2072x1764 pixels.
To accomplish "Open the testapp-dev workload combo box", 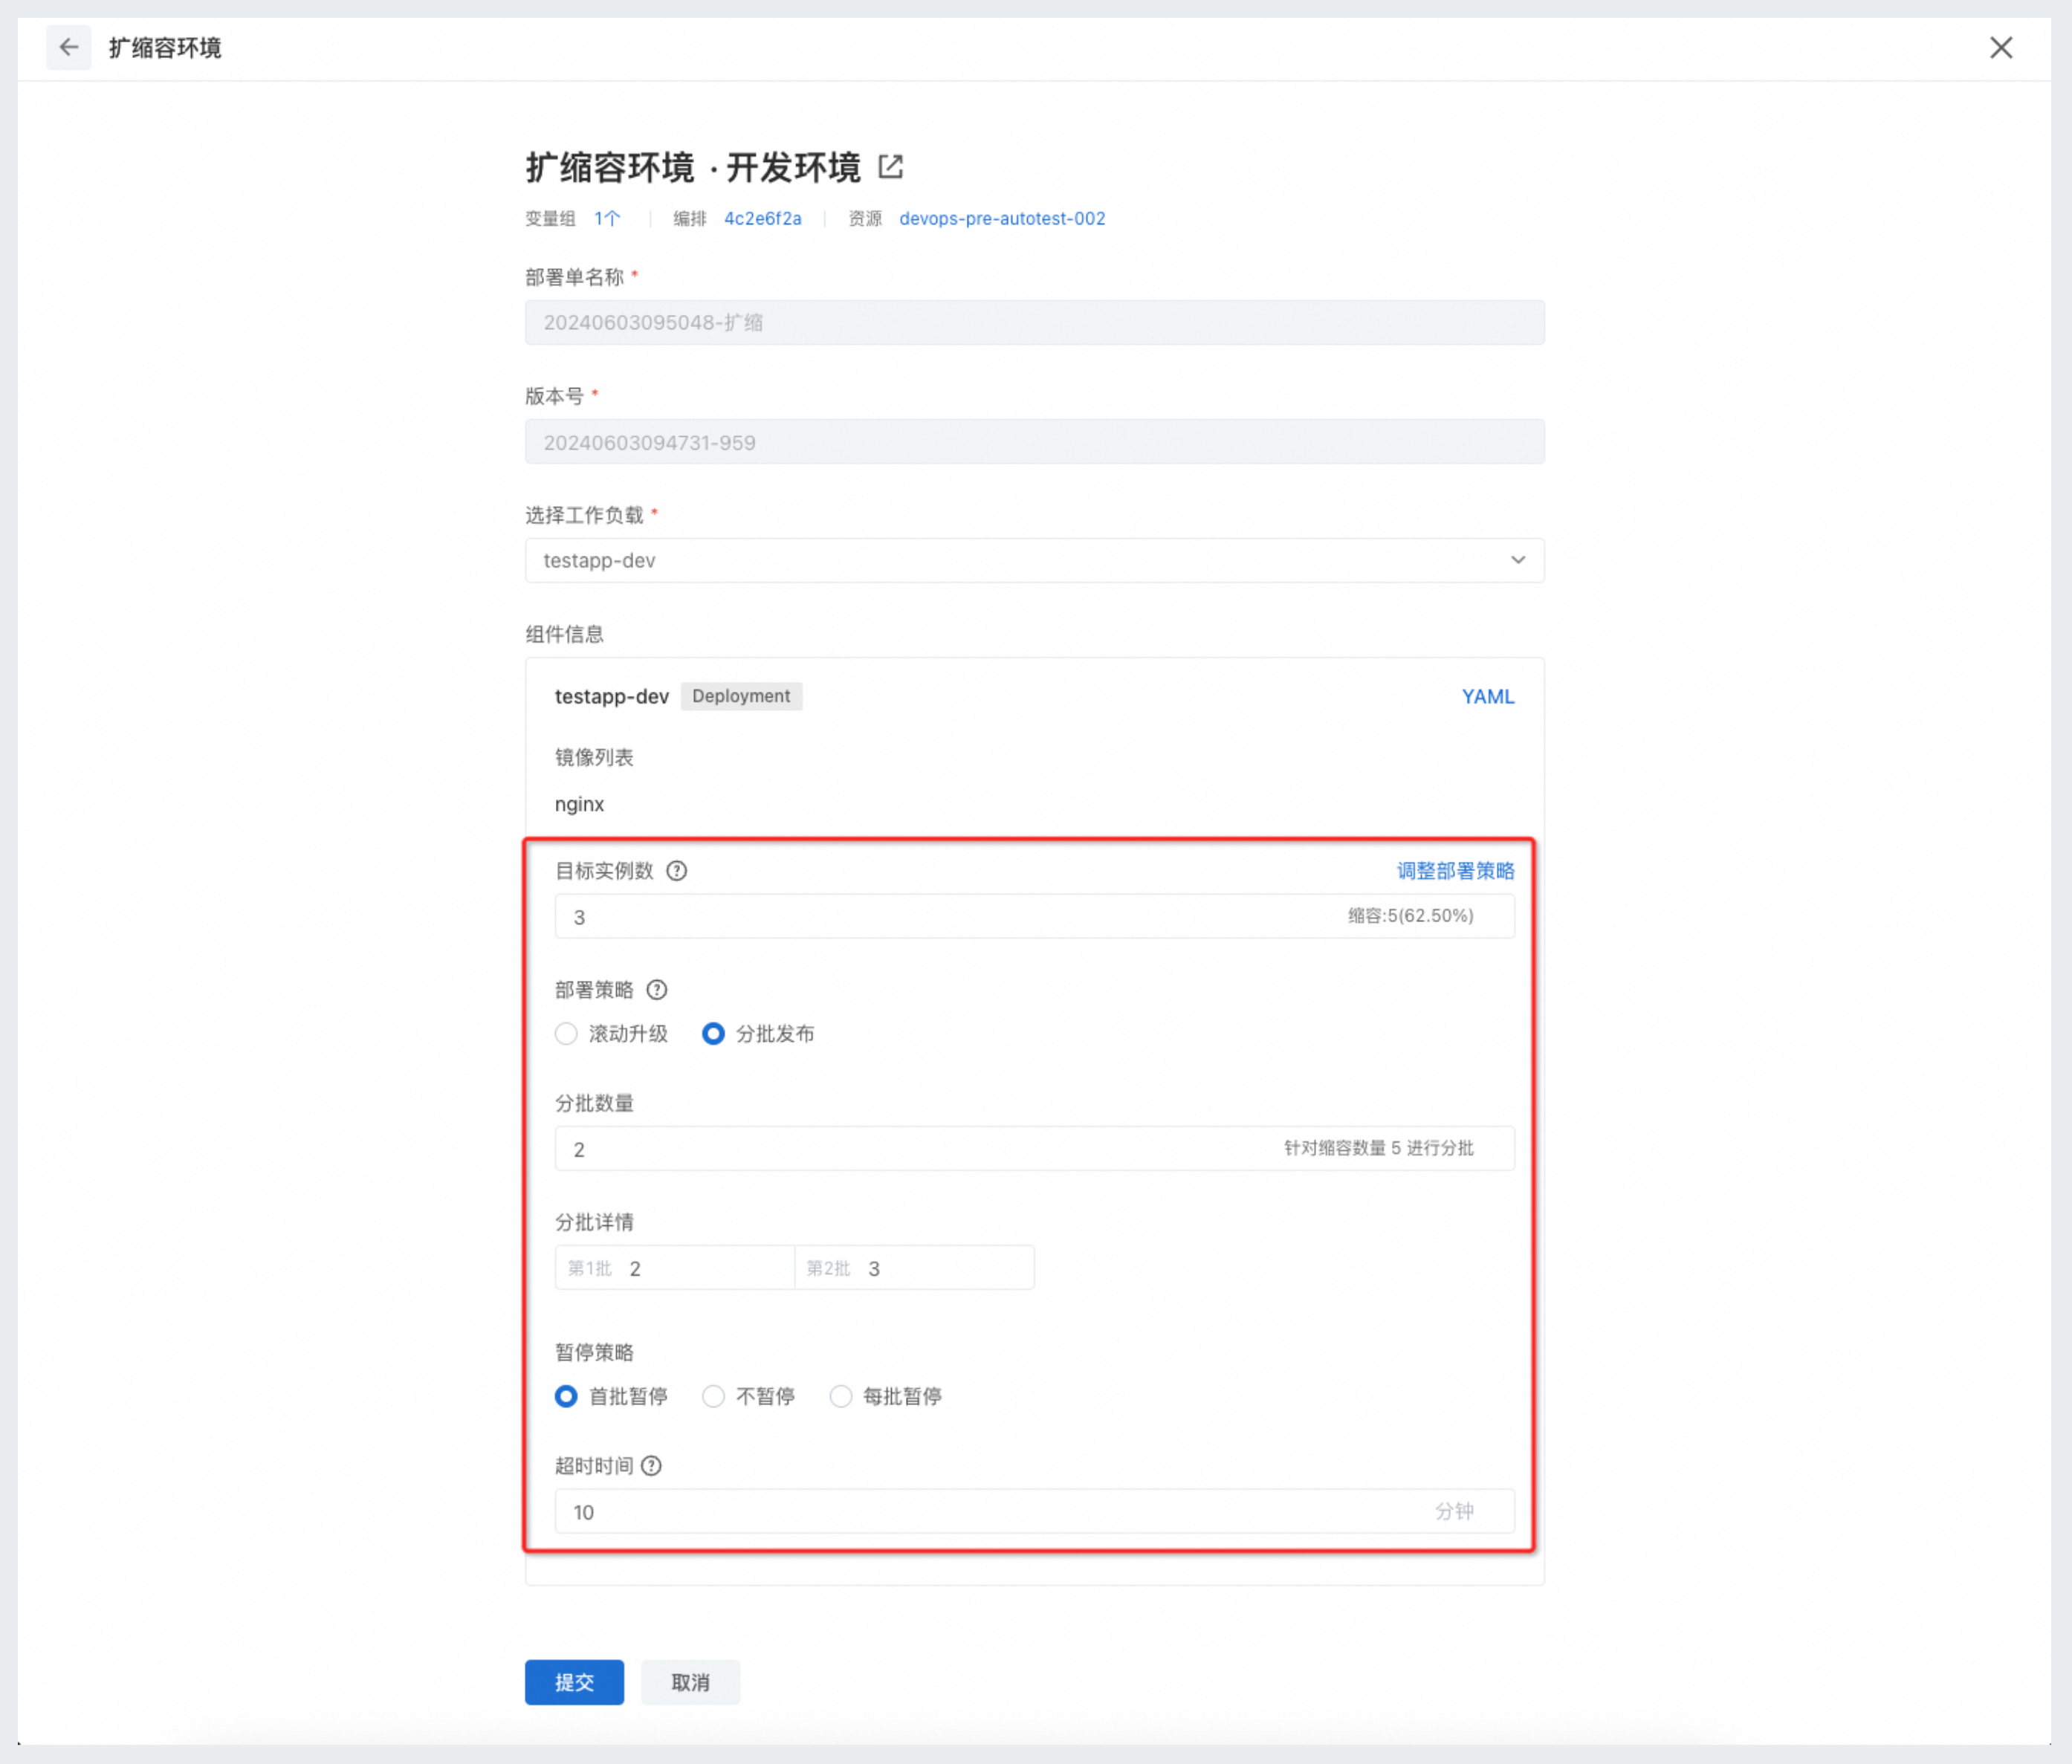I will click(1034, 560).
